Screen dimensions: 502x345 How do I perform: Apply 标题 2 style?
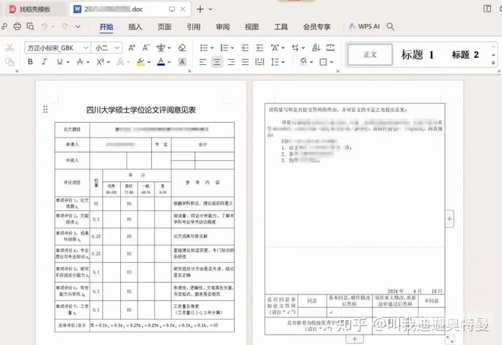[465, 55]
